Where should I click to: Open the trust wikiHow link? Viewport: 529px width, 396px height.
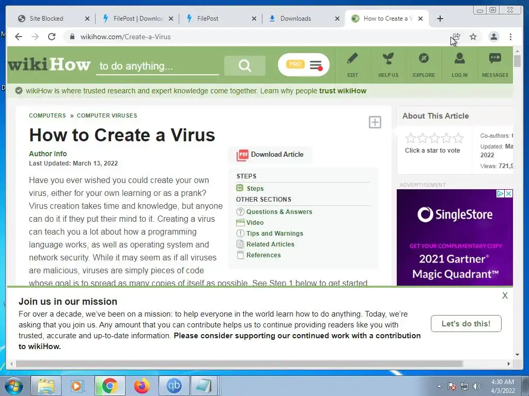(x=343, y=91)
